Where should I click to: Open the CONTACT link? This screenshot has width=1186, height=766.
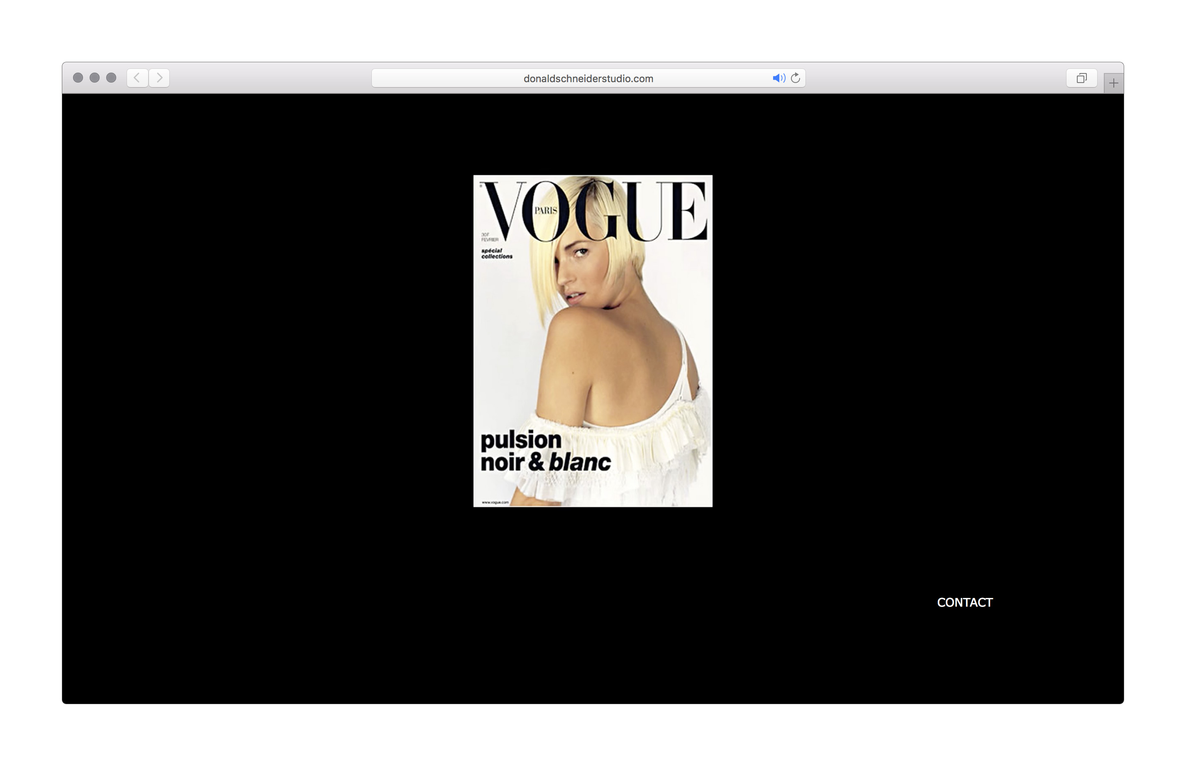coord(965,603)
